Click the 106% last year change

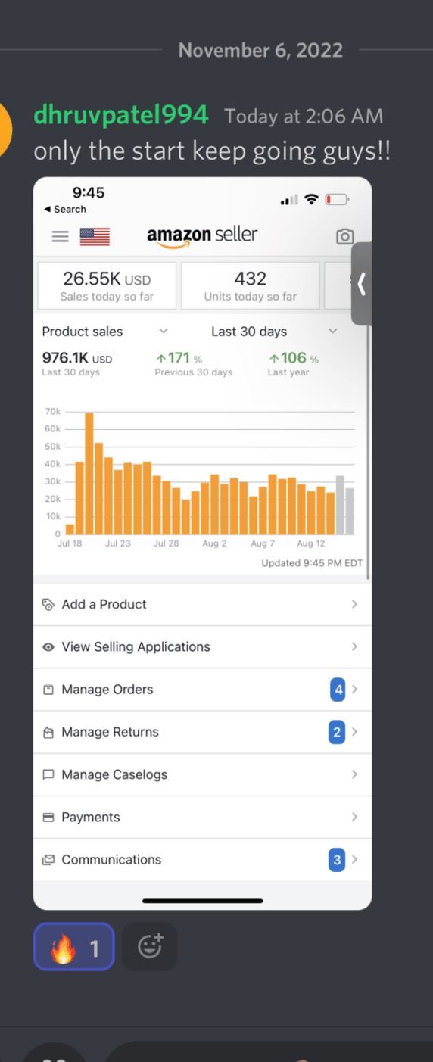point(294,359)
